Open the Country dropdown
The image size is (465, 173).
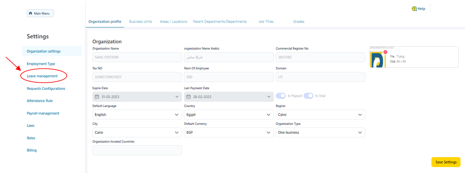[x=228, y=114]
